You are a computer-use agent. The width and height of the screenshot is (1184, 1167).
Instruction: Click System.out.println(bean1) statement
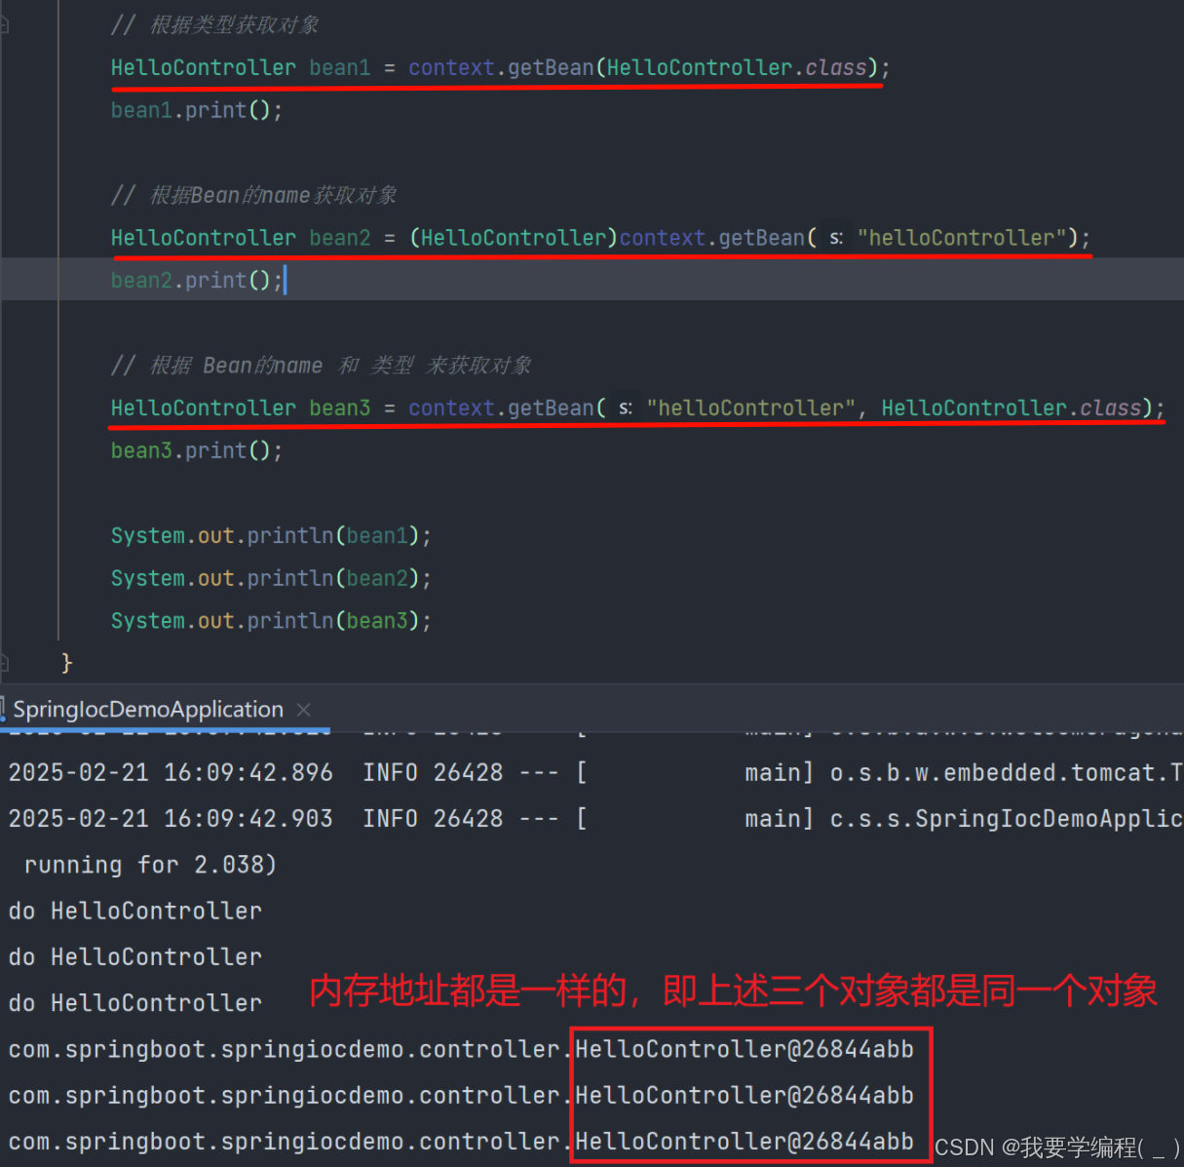tap(271, 535)
